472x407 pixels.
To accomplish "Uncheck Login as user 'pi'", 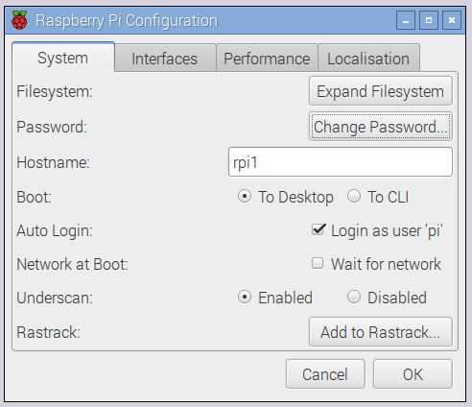I will pyautogui.click(x=319, y=229).
